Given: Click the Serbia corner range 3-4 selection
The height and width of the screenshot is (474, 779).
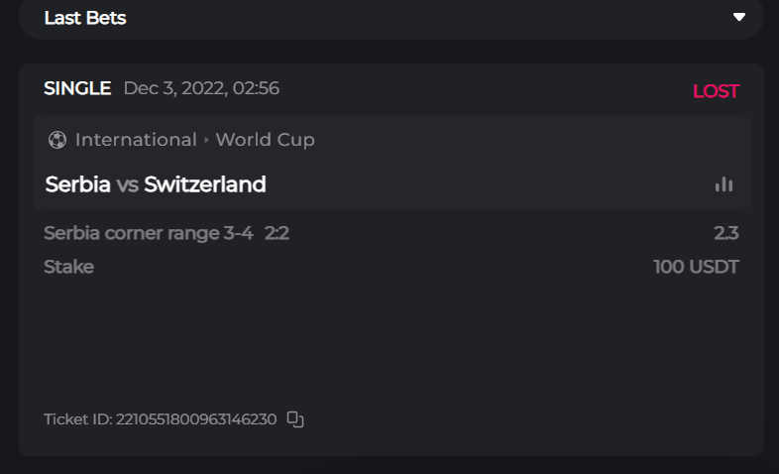Looking at the screenshot, I should point(149,234).
